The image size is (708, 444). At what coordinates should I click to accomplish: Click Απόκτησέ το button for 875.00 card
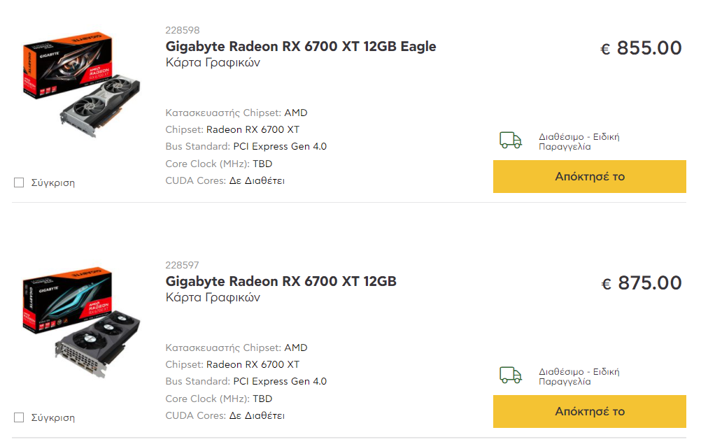coord(589,412)
